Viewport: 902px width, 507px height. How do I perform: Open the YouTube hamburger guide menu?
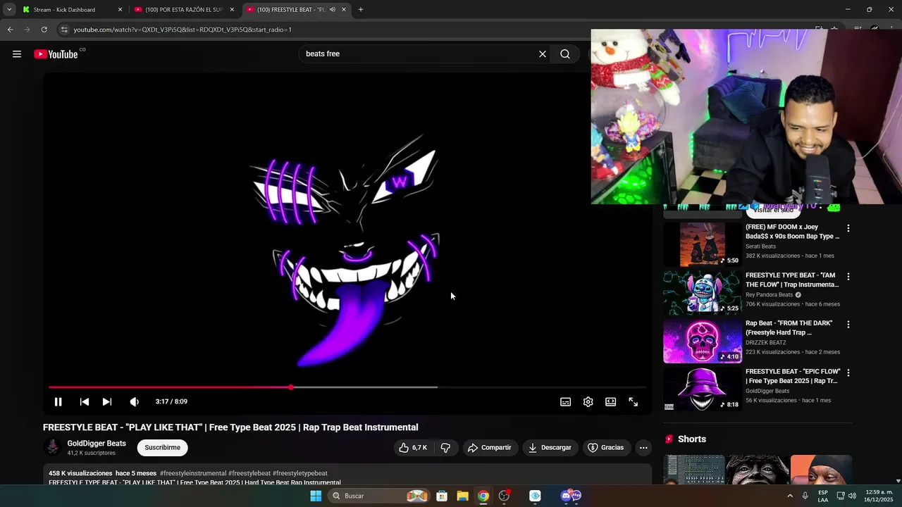pos(17,54)
